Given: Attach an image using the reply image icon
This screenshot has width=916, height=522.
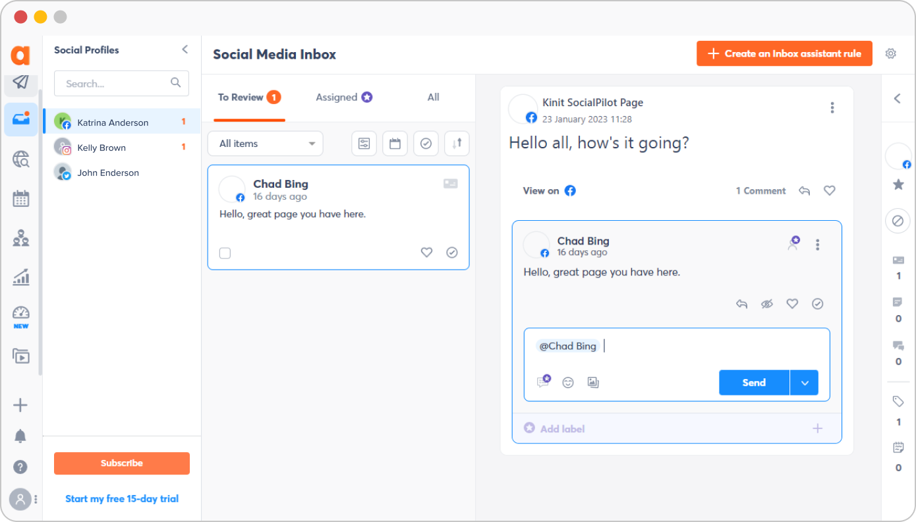Looking at the screenshot, I should coord(593,382).
